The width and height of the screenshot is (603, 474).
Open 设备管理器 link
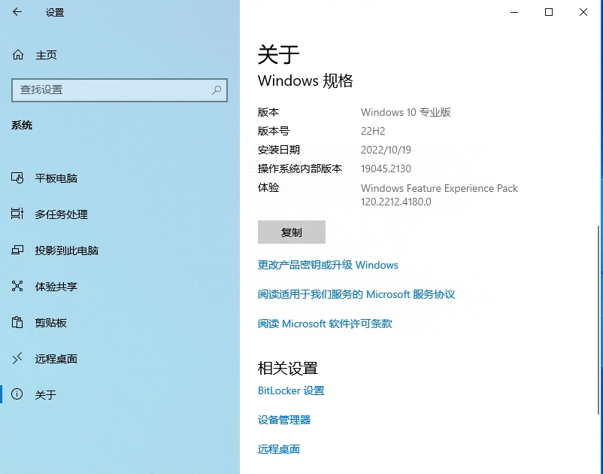point(284,420)
